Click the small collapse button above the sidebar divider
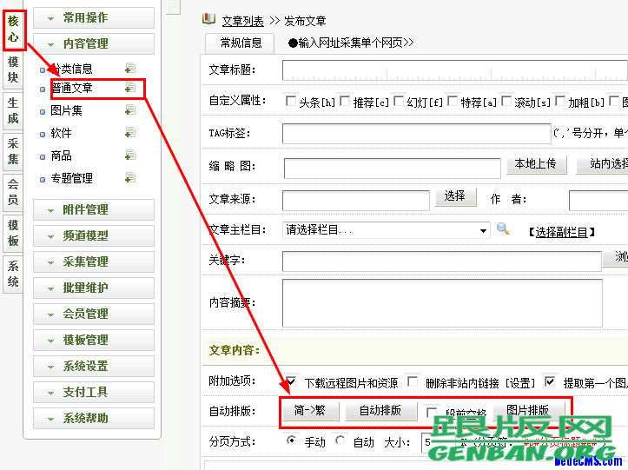Screen dimensions: 628x470 tap(173, 7)
